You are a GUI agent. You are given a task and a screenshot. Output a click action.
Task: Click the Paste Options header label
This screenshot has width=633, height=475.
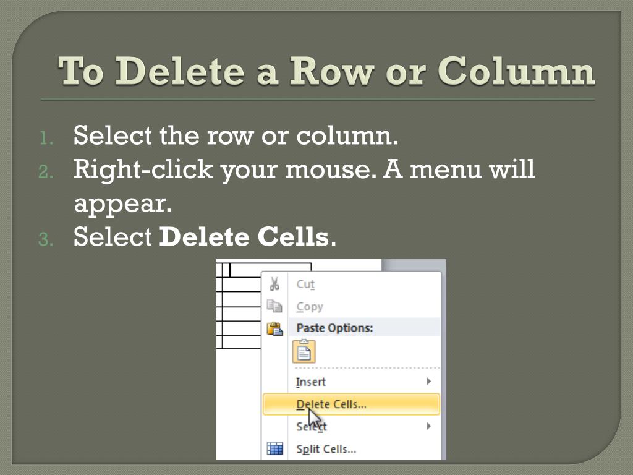[x=334, y=328]
